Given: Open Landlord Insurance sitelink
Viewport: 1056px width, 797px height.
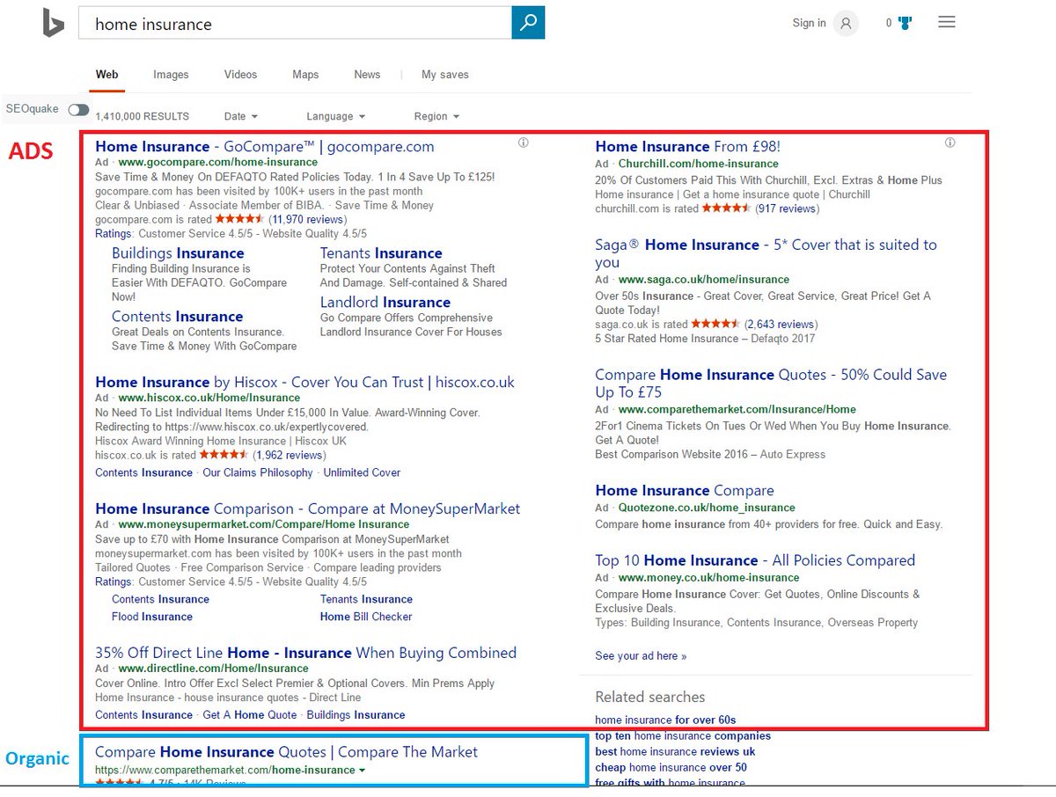Looking at the screenshot, I should pos(385,303).
